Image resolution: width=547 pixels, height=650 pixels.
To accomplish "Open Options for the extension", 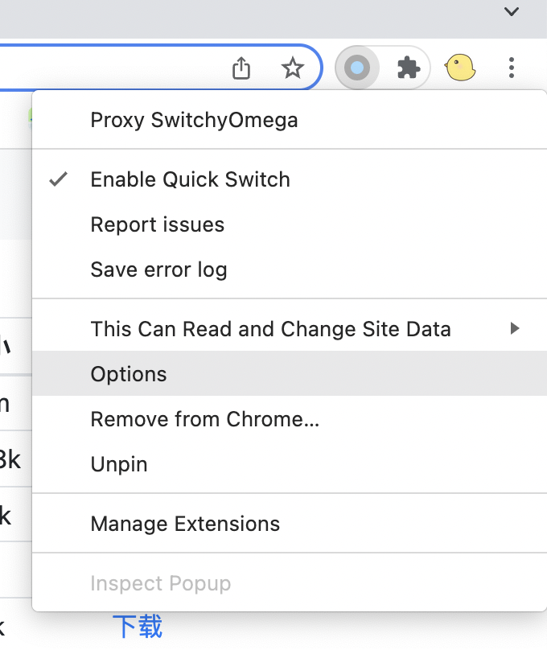I will click(290, 373).
